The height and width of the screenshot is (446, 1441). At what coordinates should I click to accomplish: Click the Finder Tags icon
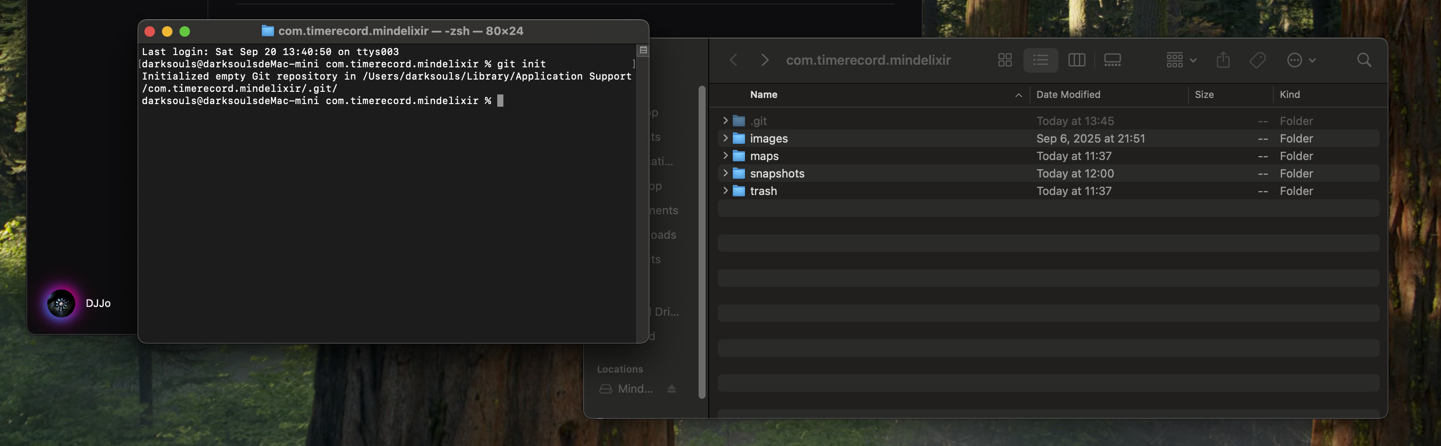pyautogui.click(x=1258, y=60)
